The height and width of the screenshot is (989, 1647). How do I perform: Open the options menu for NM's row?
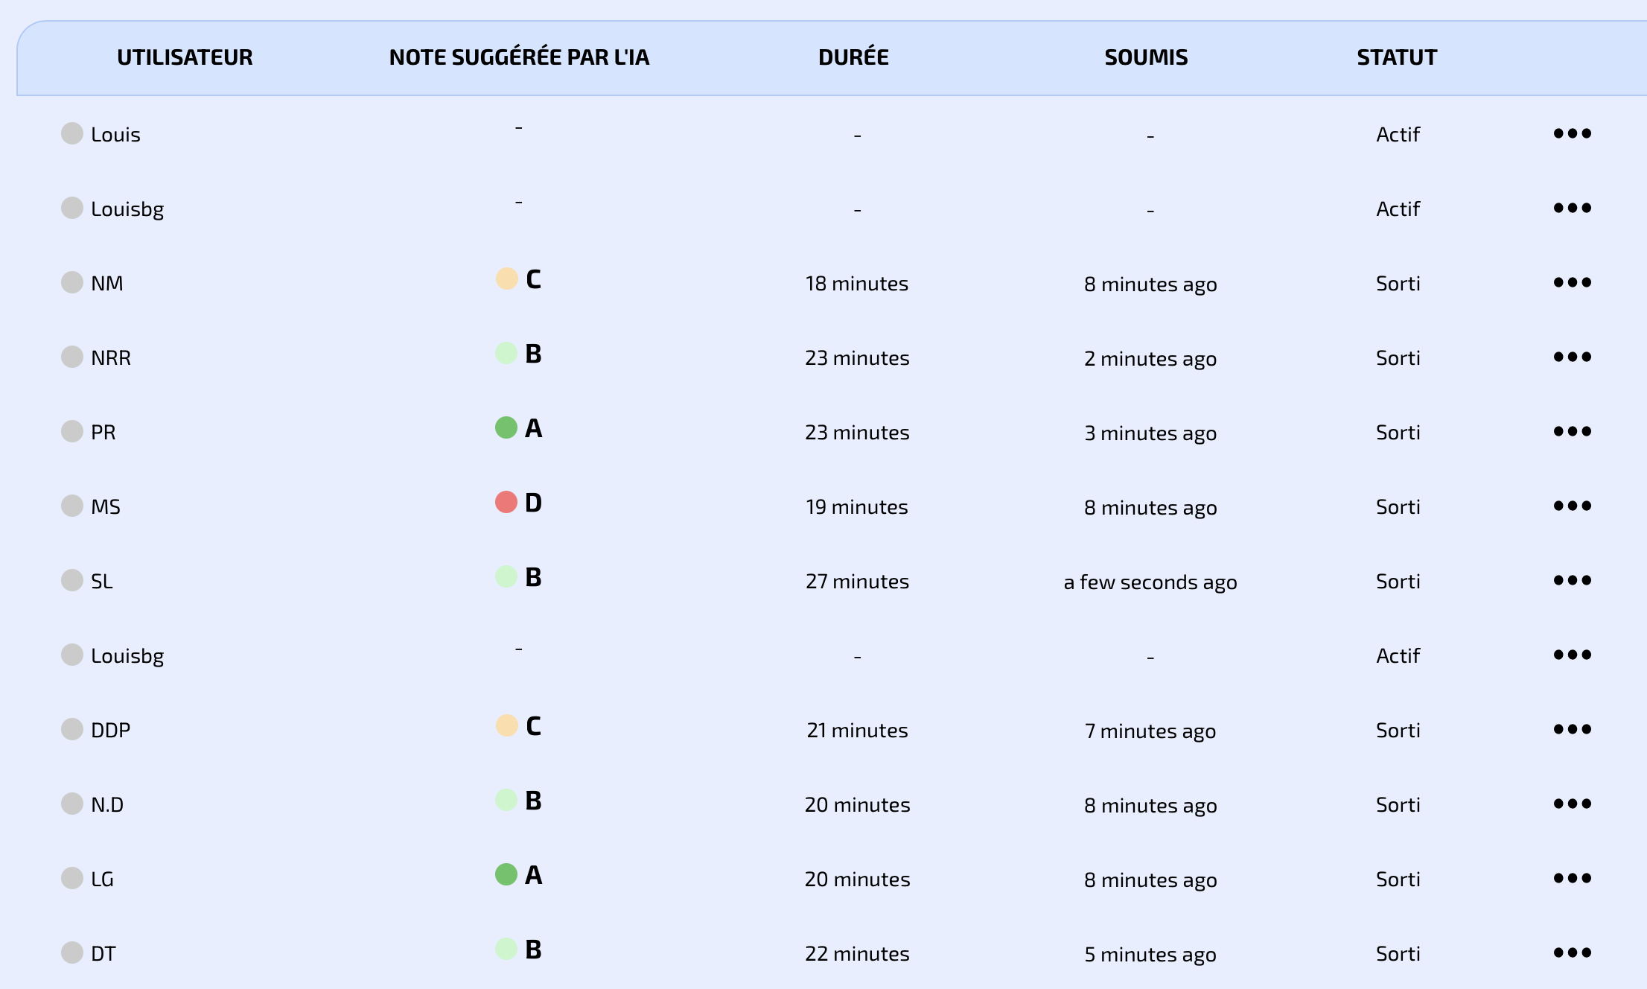(x=1572, y=283)
